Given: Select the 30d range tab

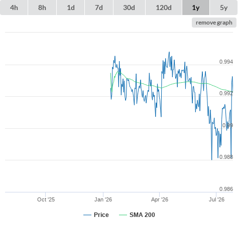Looking at the screenshot, I should click(x=129, y=8).
